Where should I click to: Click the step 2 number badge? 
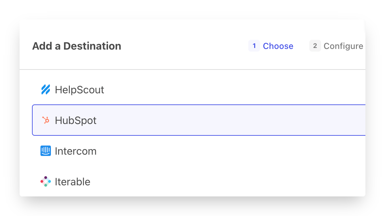(315, 46)
